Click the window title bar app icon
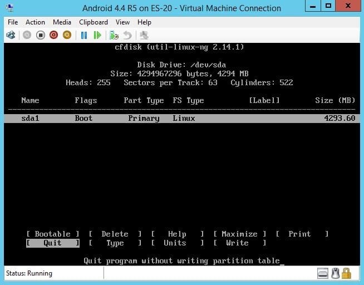Image resolution: width=364 pixels, height=285 pixels. tap(9, 8)
